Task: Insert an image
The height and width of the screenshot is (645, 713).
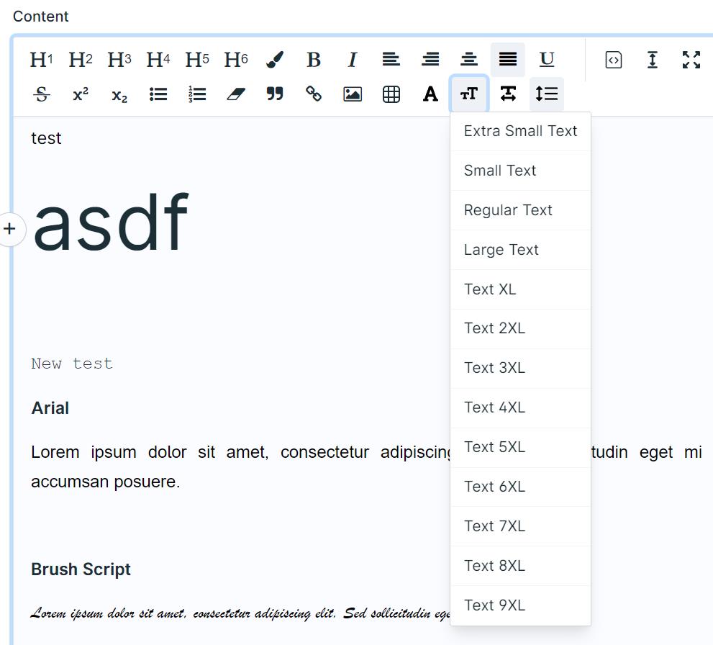Action: (x=353, y=94)
